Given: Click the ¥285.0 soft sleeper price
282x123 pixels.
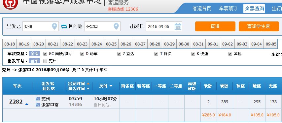Looking at the screenshot, I should pyautogui.click(x=208, y=115).
